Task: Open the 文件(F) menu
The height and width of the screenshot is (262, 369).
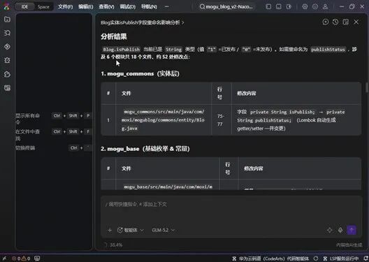Action: tap(66, 7)
